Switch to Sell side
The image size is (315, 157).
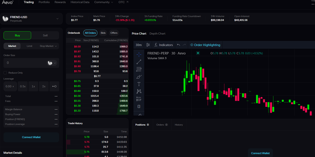tap(45, 35)
